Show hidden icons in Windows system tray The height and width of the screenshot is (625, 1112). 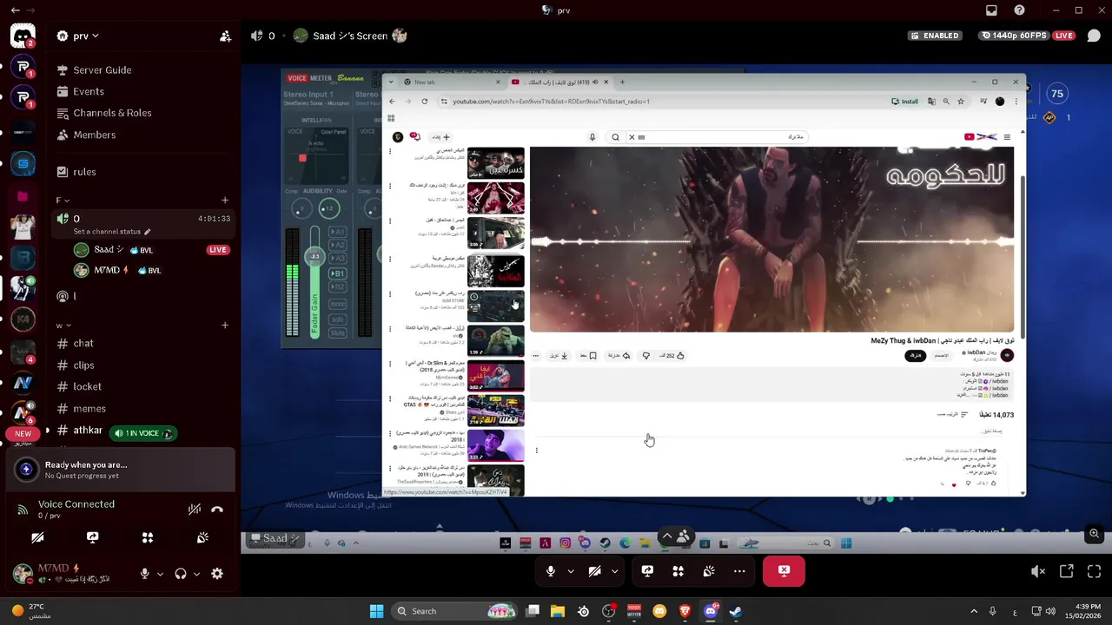click(x=976, y=611)
